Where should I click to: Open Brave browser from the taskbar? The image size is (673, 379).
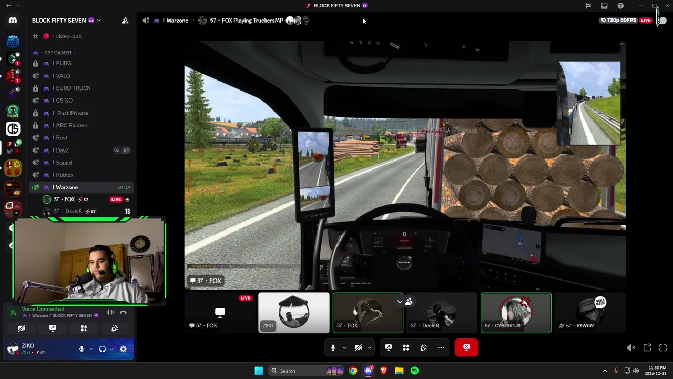point(384,371)
